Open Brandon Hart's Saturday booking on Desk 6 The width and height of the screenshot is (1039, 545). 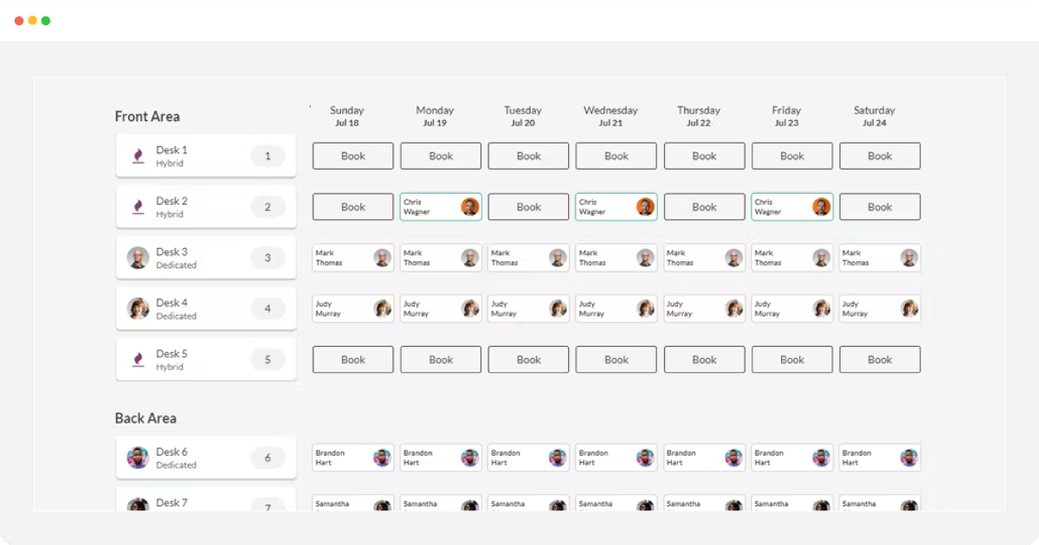(870, 458)
